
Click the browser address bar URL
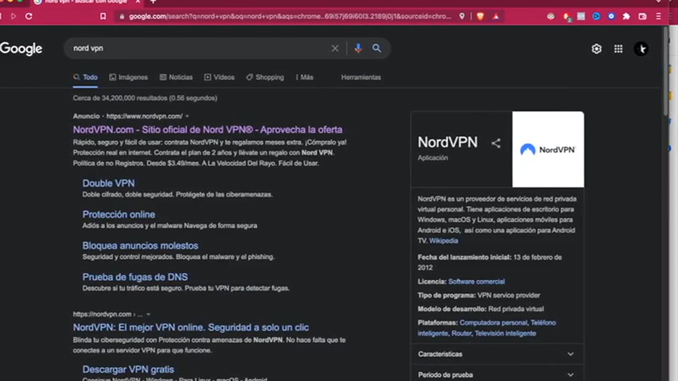point(290,17)
